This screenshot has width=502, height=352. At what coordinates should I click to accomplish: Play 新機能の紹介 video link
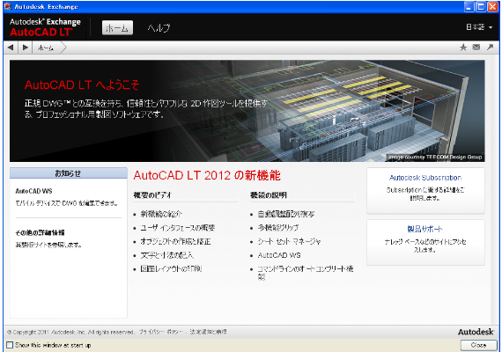161,214
